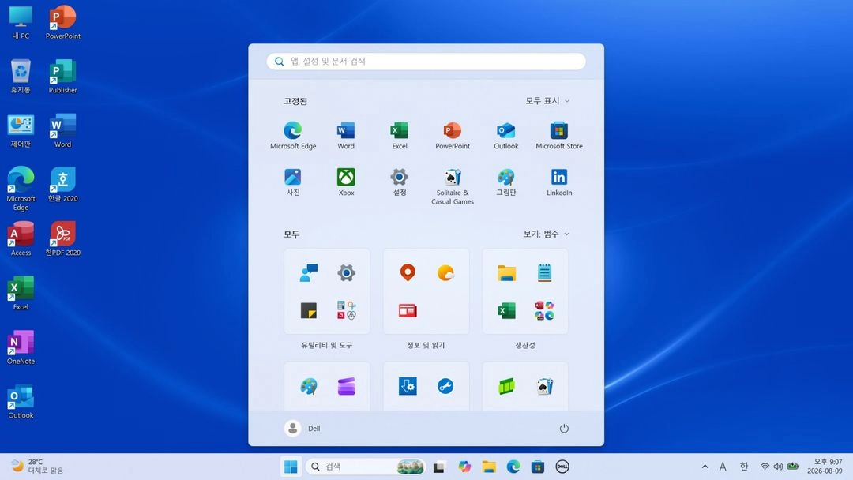Launch PowerPoint from pinned apps
This screenshot has height=480, width=853.
click(452, 135)
